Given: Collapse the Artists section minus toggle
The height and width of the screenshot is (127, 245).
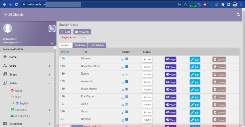Looking at the screenshot, I should tap(49, 83).
